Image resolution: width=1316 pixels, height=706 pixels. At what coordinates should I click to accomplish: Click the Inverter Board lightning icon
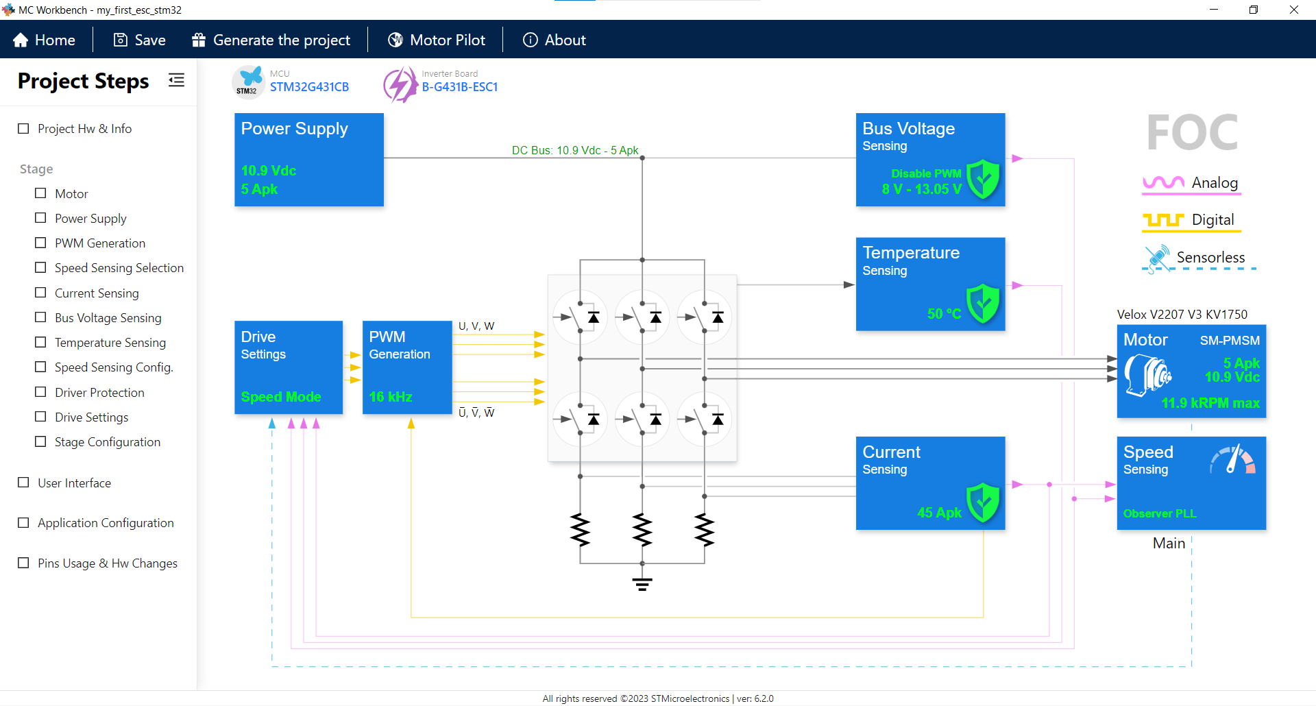pyautogui.click(x=400, y=84)
